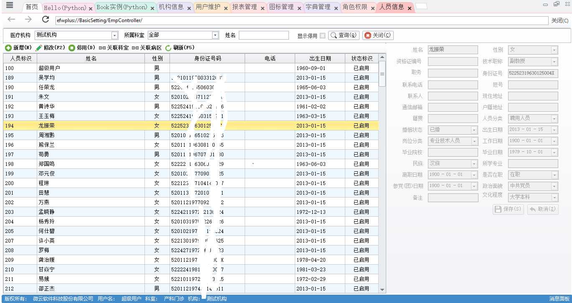Open the 婚姻状态 dropdown showing 已婚
Image resolution: width=572 pixels, height=303 pixels.
click(473, 130)
